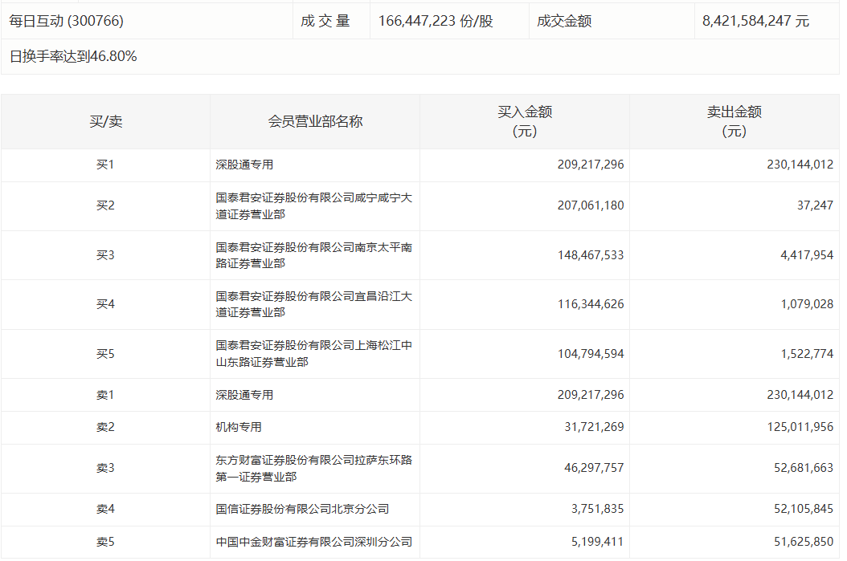Click the 成交金额 label cell
Viewport: 847px width, 561px height.
click(x=565, y=21)
